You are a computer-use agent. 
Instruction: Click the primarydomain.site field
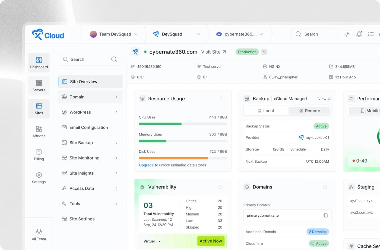pos(287,215)
